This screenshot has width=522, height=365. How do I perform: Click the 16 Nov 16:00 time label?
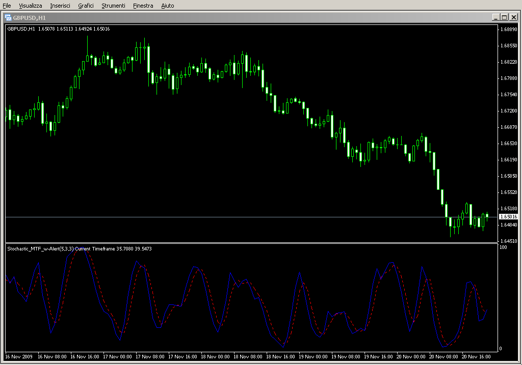pyautogui.click(x=85, y=357)
